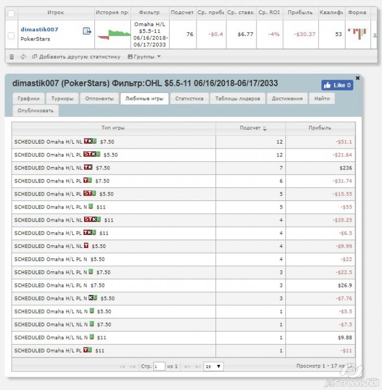This screenshot has width=382, height=390.
Task: Go to the first page of results
Action: tap(122, 367)
